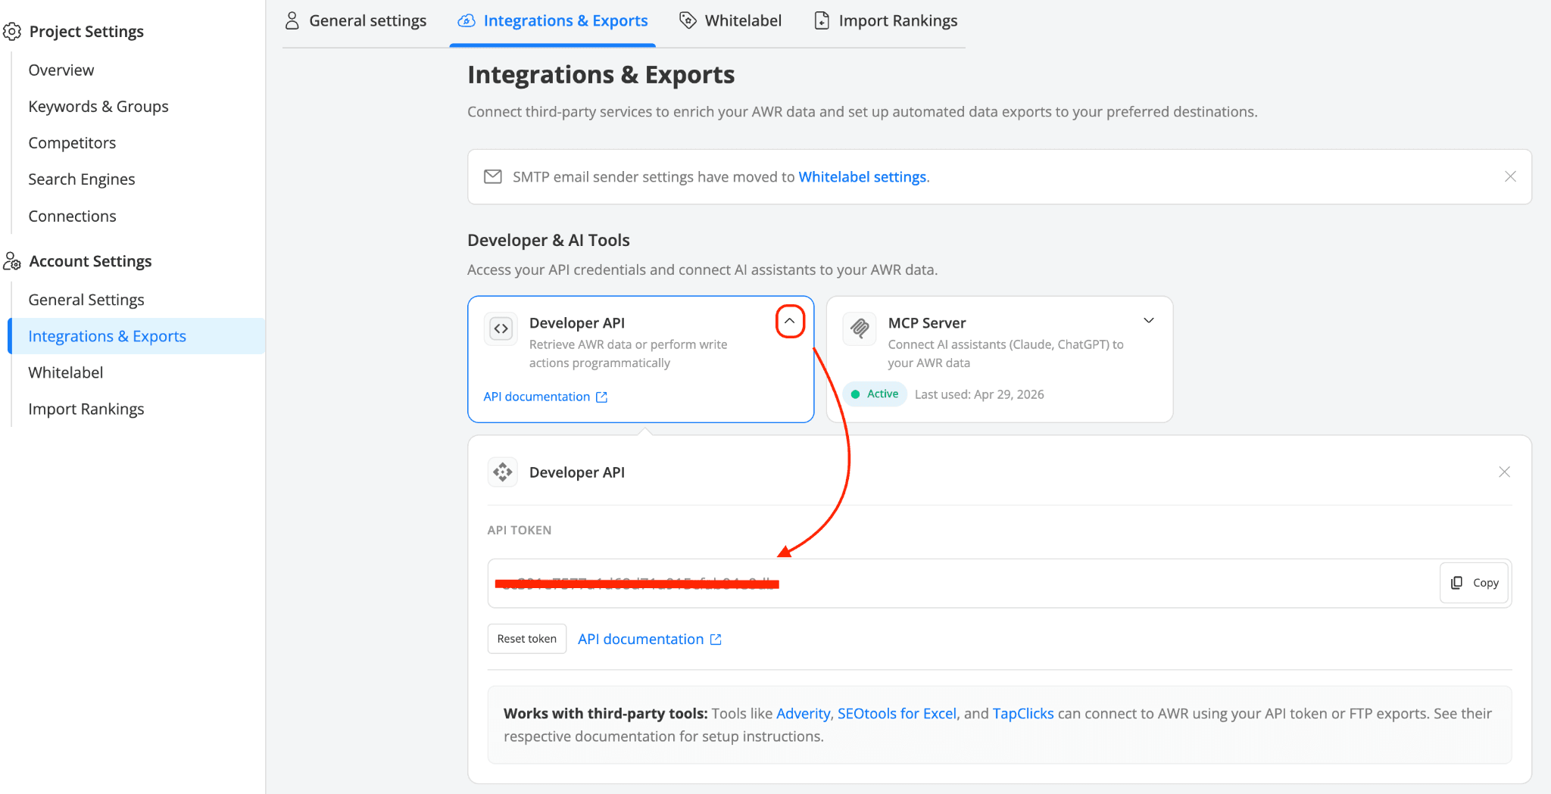Open Connections in the sidebar

tap(72, 216)
